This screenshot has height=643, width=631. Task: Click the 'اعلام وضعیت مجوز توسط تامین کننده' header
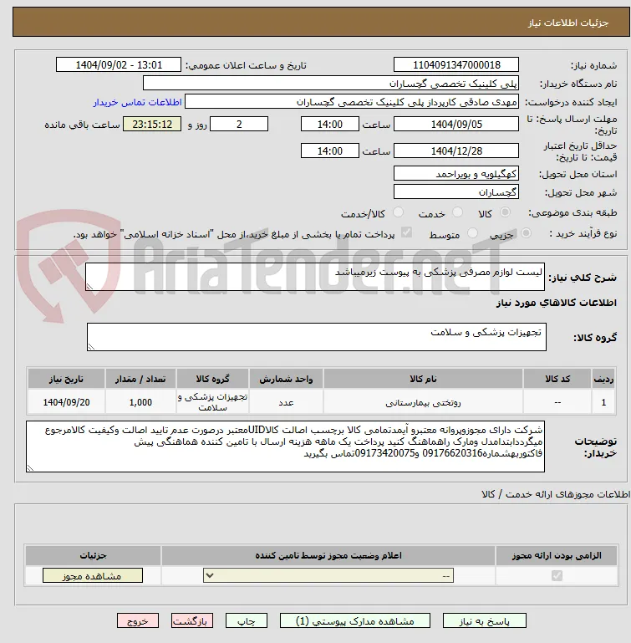tap(328, 555)
